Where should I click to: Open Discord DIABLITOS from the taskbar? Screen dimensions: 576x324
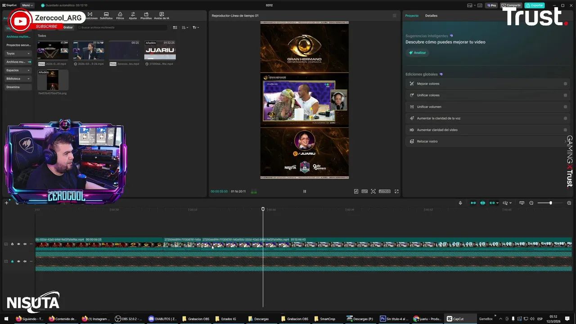pyautogui.click(x=162, y=319)
